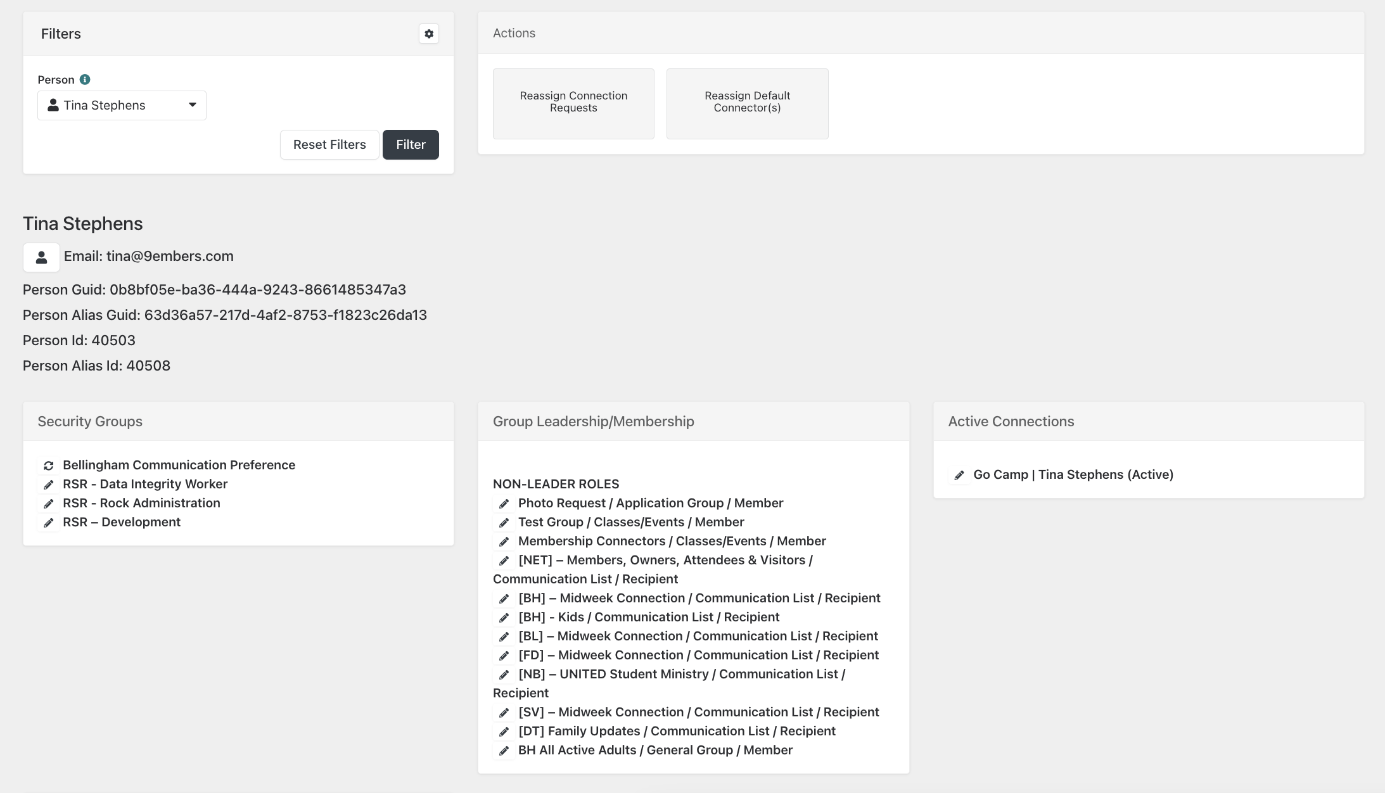Edit Photo Request Application Group membership
Screen dimensions: 1385x793
504,504
